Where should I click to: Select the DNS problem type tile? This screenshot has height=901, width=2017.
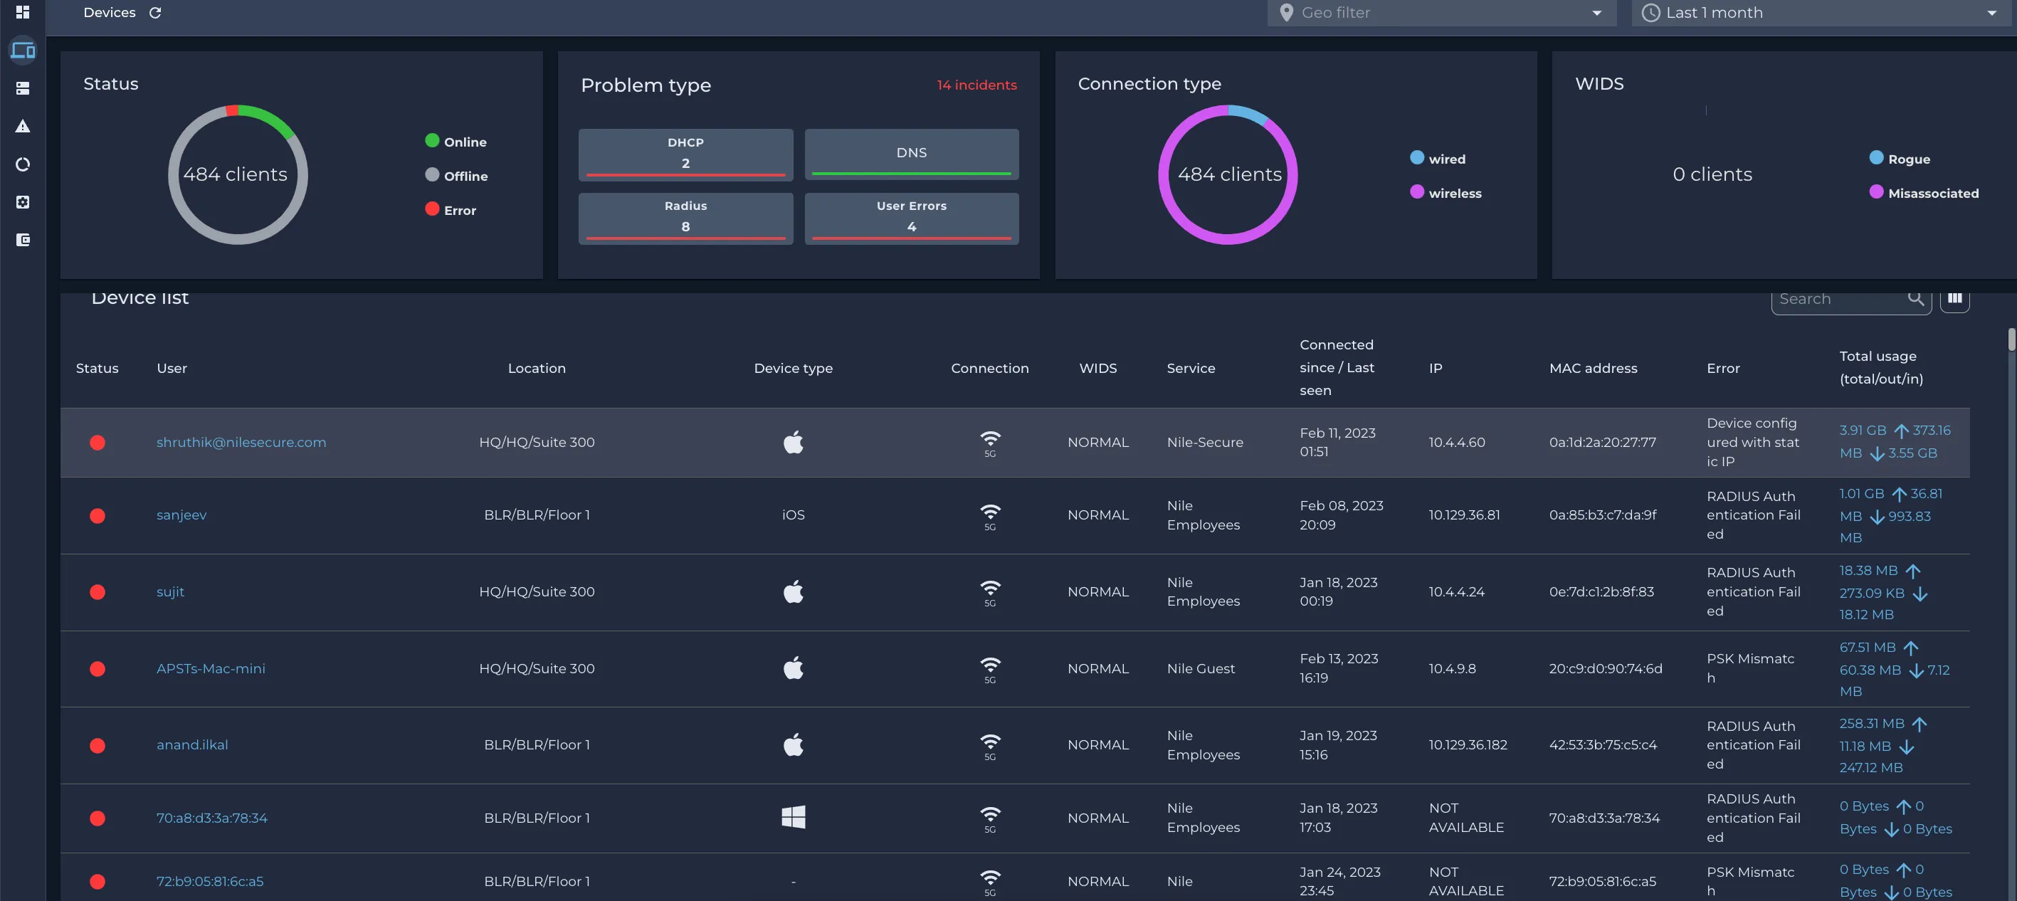pos(912,154)
